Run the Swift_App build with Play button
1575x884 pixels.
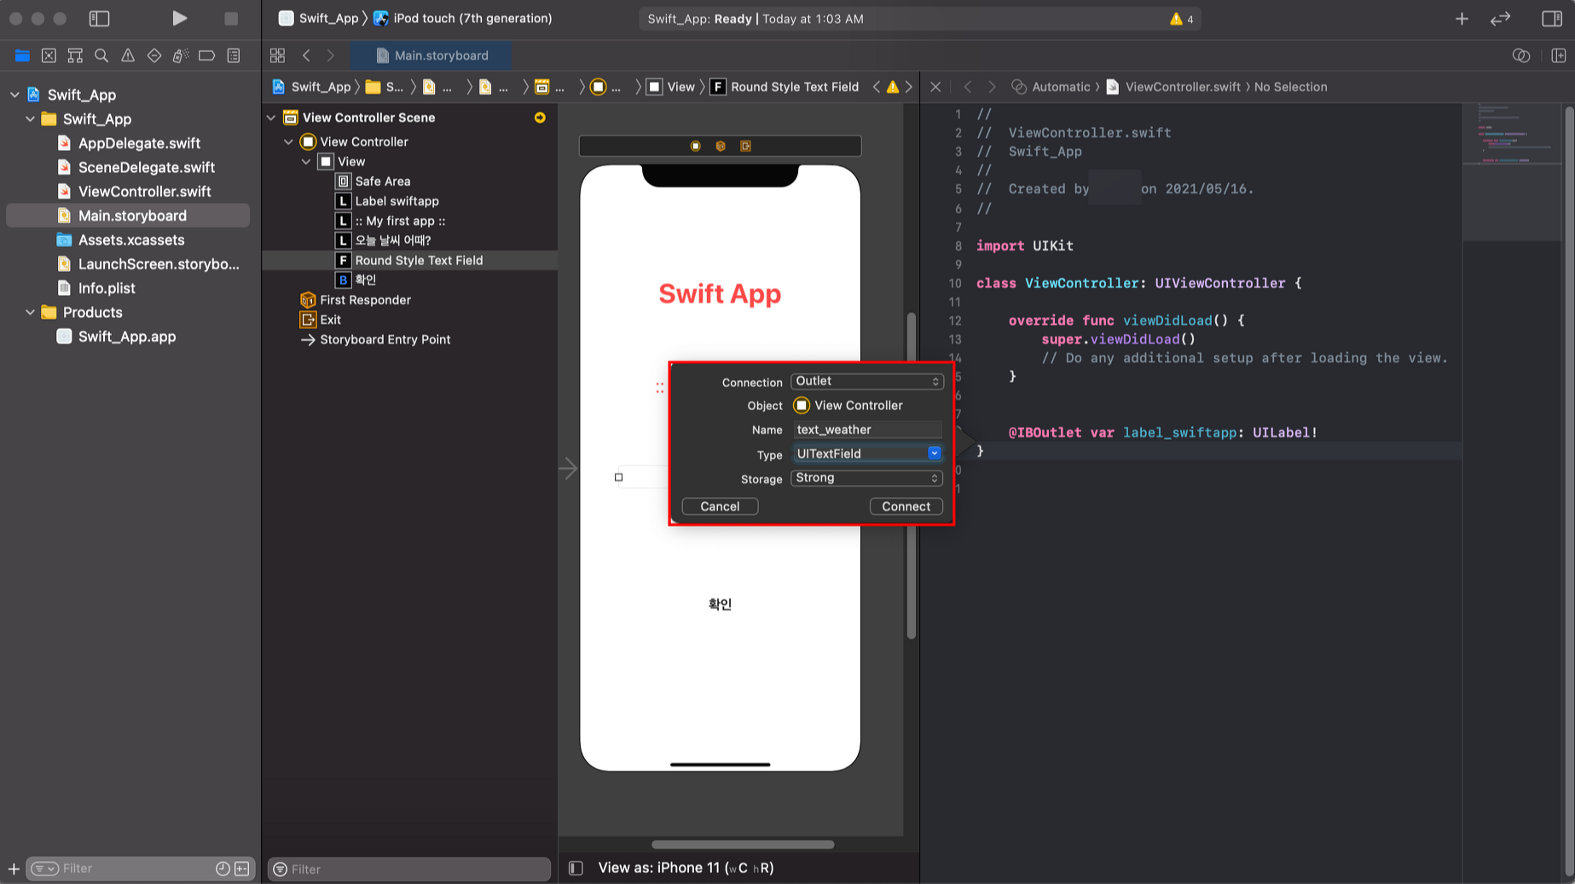coord(179,18)
